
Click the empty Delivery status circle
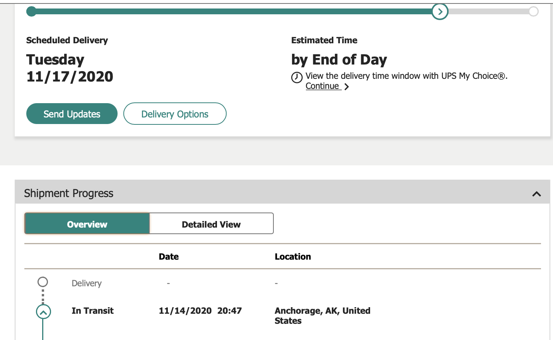click(43, 282)
